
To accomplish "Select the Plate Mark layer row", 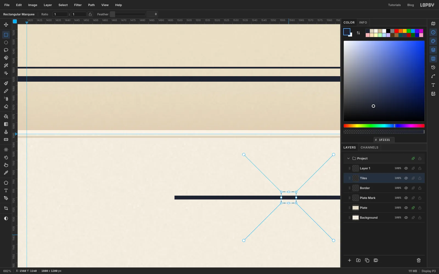I will point(384,198).
